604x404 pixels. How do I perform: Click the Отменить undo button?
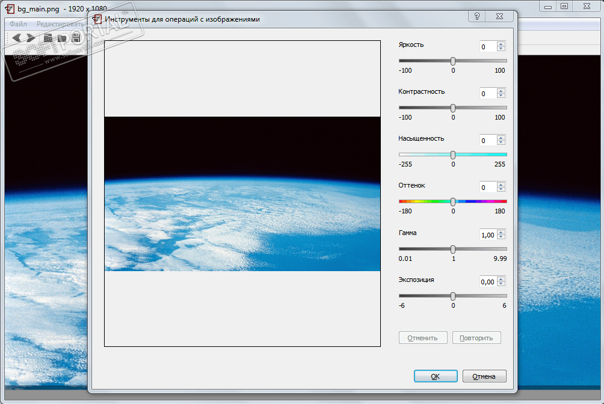pyautogui.click(x=423, y=338)
